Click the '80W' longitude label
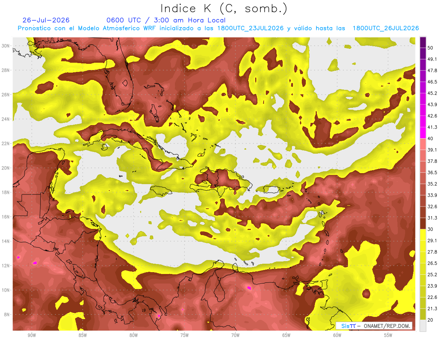 click(x=133, y=336)
